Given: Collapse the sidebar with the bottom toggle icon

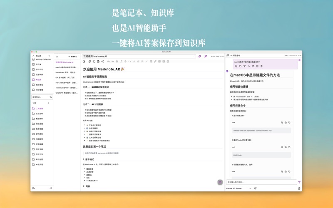Looking at the screenshot, I should pos(51,188).
